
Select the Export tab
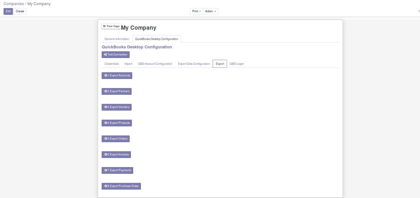point(220,64)
